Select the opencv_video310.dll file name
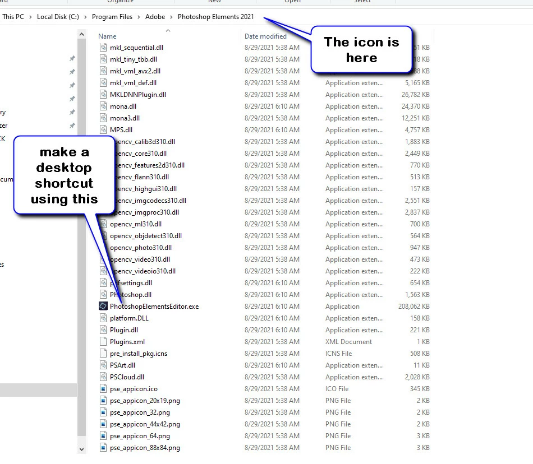533x464 pixels. point(140,259)
